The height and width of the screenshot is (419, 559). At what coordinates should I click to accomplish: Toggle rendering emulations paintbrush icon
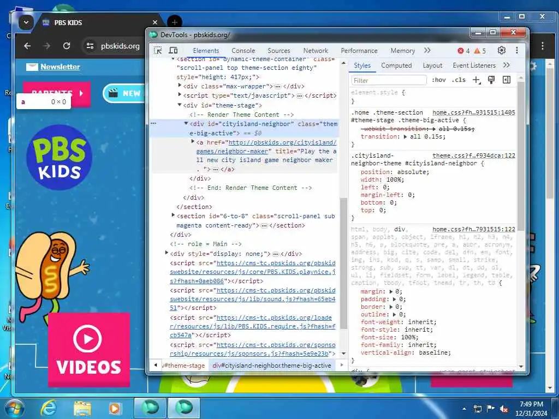pos(491,80)
